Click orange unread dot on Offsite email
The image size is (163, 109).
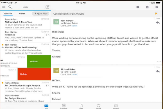pos(3,45)
